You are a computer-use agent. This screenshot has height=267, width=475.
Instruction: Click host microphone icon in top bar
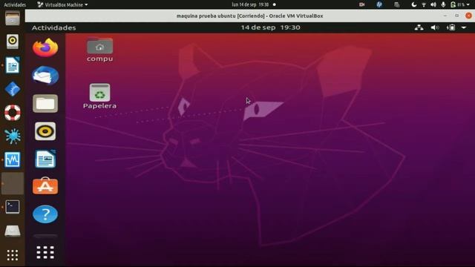[x=443, y=4]
